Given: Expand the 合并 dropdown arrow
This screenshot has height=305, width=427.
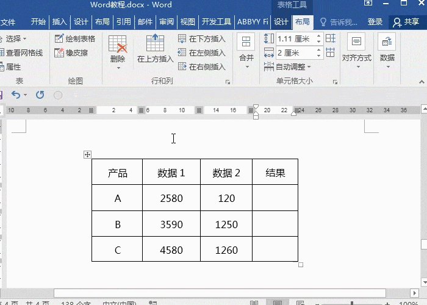Looking at the screenshot, I should (247, 66).
